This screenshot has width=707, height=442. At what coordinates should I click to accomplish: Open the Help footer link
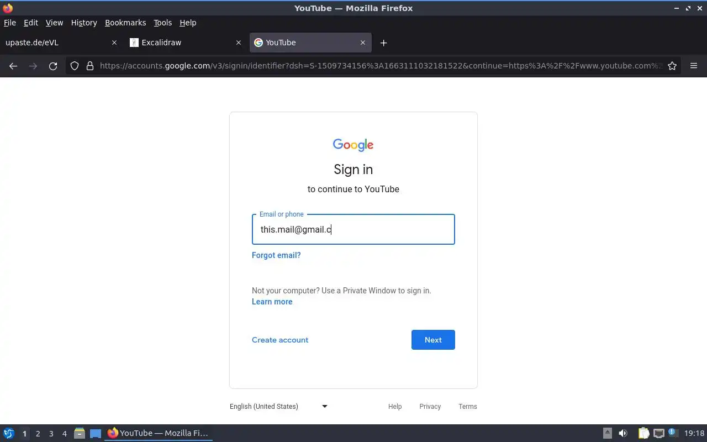395,407
